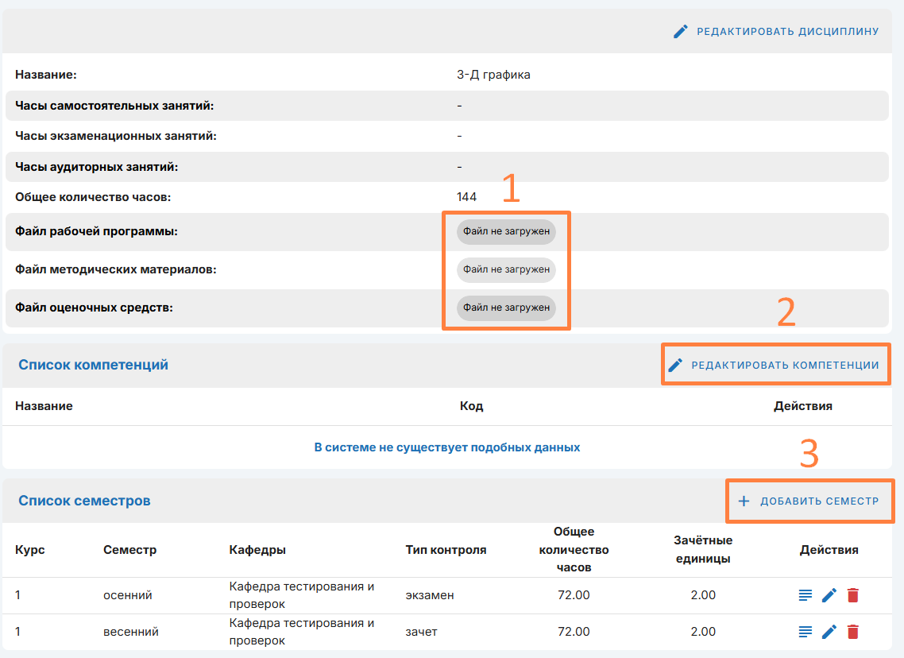Click the Список семестров section heading

[84, 501]
